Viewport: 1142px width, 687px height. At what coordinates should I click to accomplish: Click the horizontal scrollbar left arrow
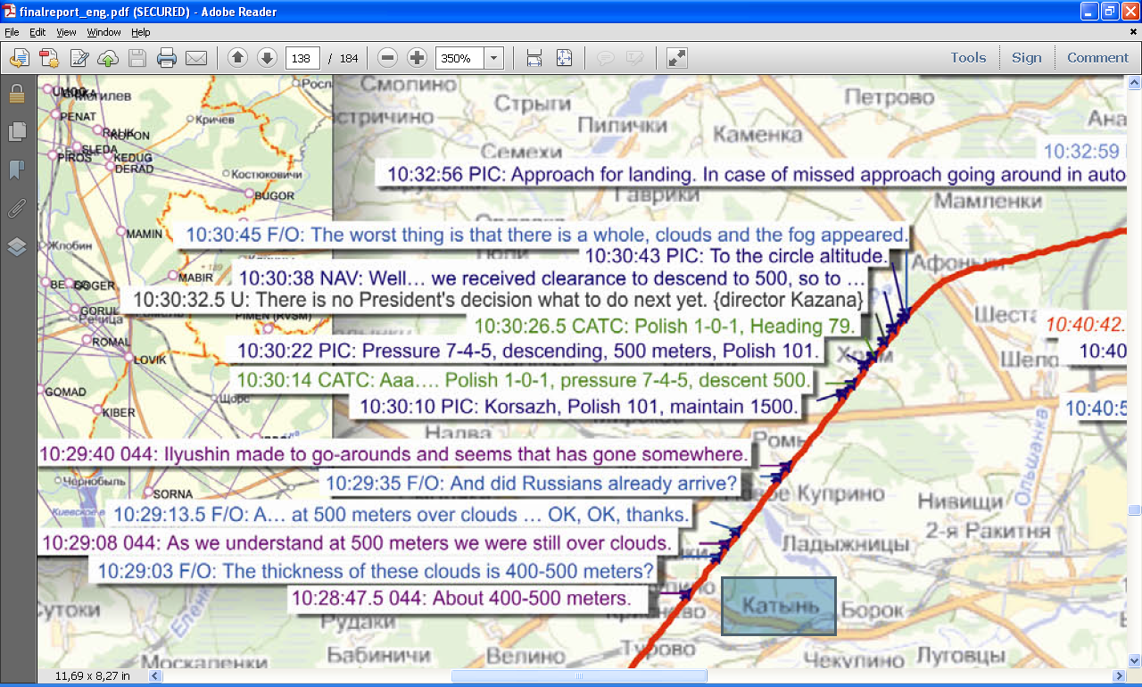click(155, 676)
